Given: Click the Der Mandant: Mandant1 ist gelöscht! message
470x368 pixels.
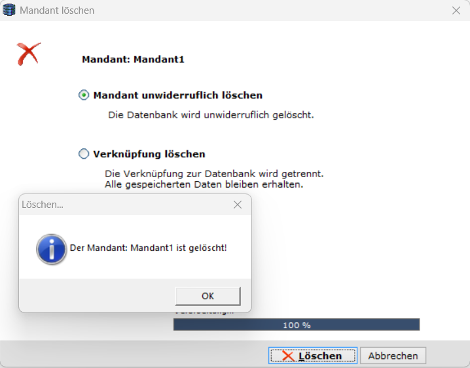Looking at the screenshot, I should pos(149,248).
